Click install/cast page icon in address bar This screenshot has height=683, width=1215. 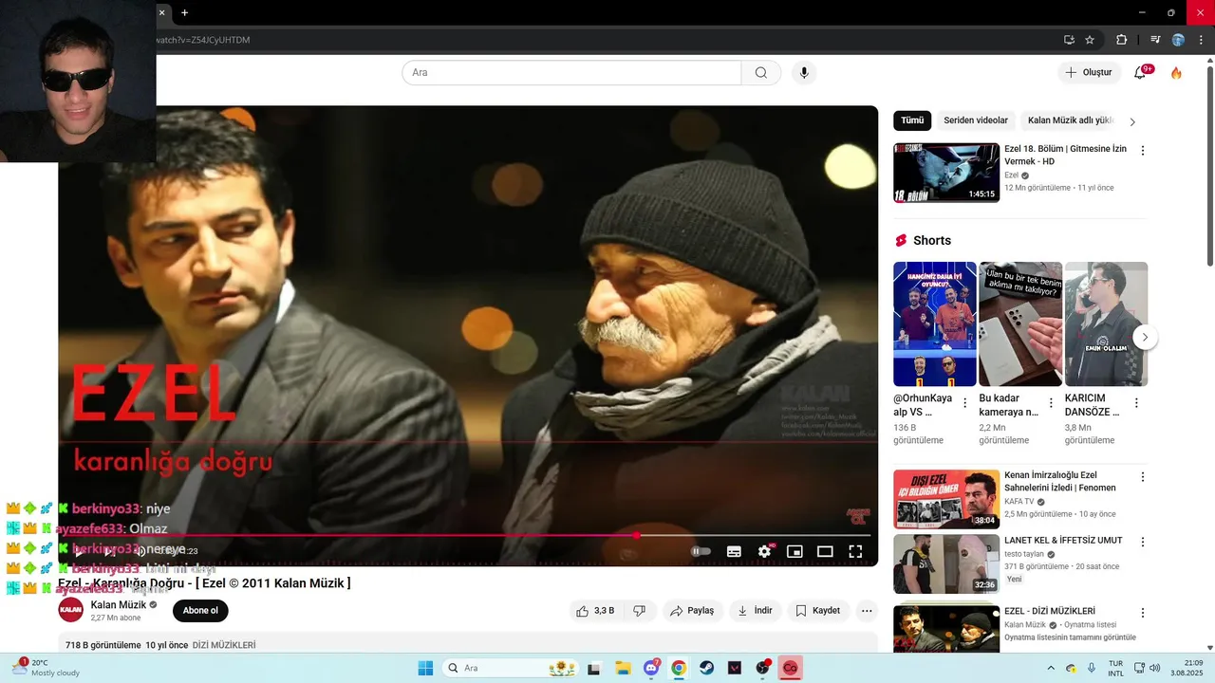tap(1069, 40)
